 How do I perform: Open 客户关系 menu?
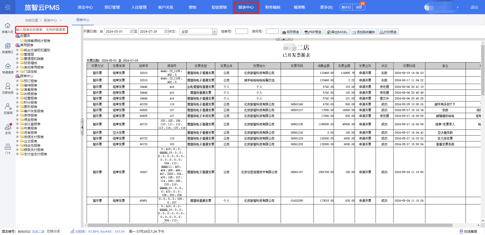pyautogui.click(x=166, y=7)
